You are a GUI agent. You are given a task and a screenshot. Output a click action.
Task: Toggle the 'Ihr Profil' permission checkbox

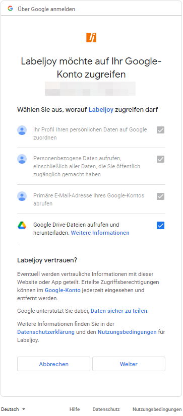click(x=160, y=130)
